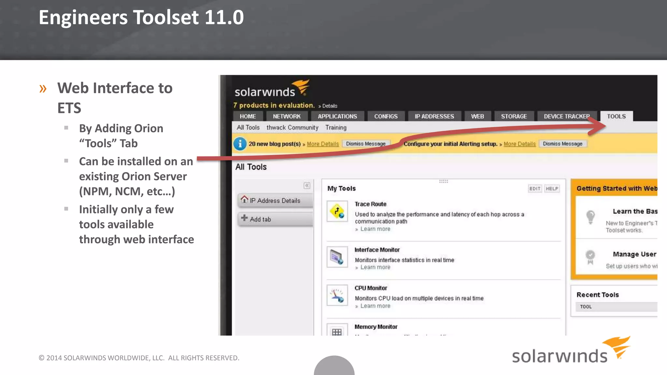
Task: Open the CPU Monitor tool icon
Action: pyautogui.click(x=337, y=295)
